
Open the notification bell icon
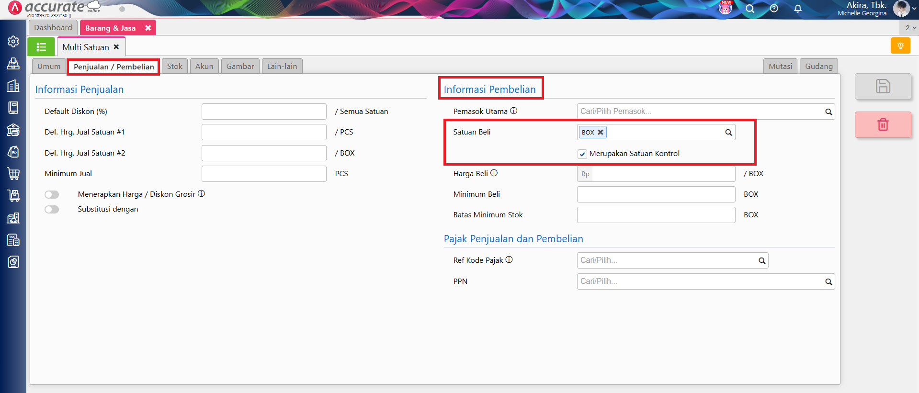coord(798,9)
